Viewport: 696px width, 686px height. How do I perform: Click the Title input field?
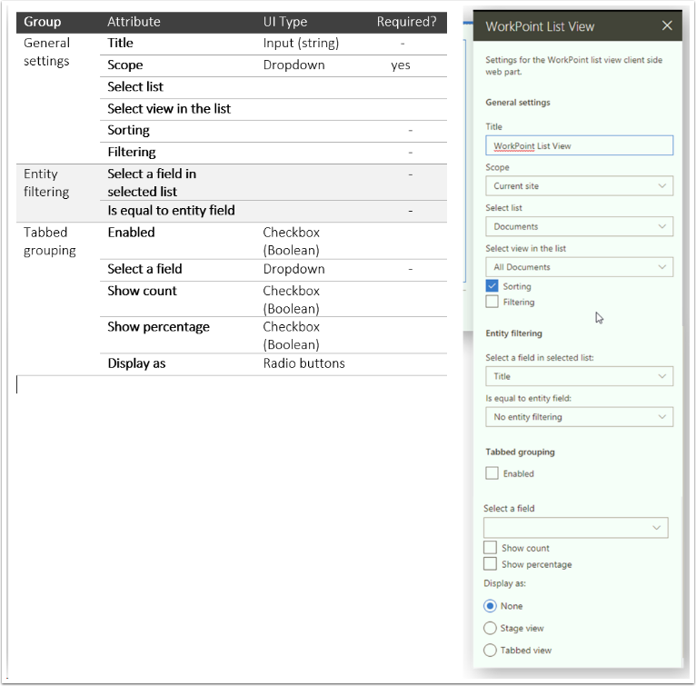[579, 145]
